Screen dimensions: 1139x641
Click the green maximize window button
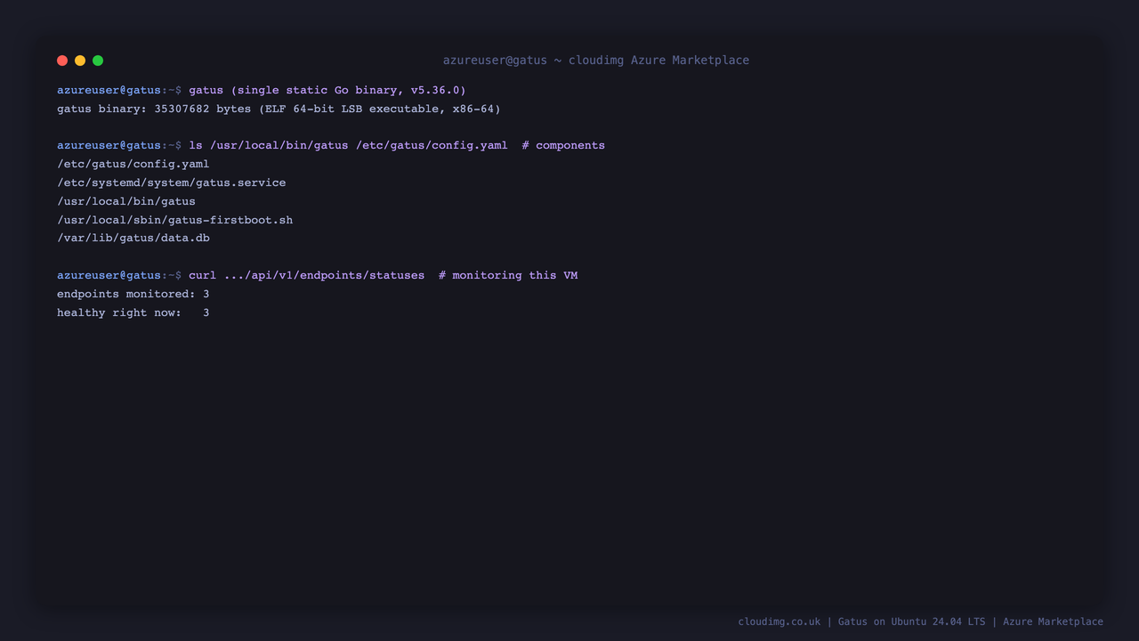click(98, 61)
